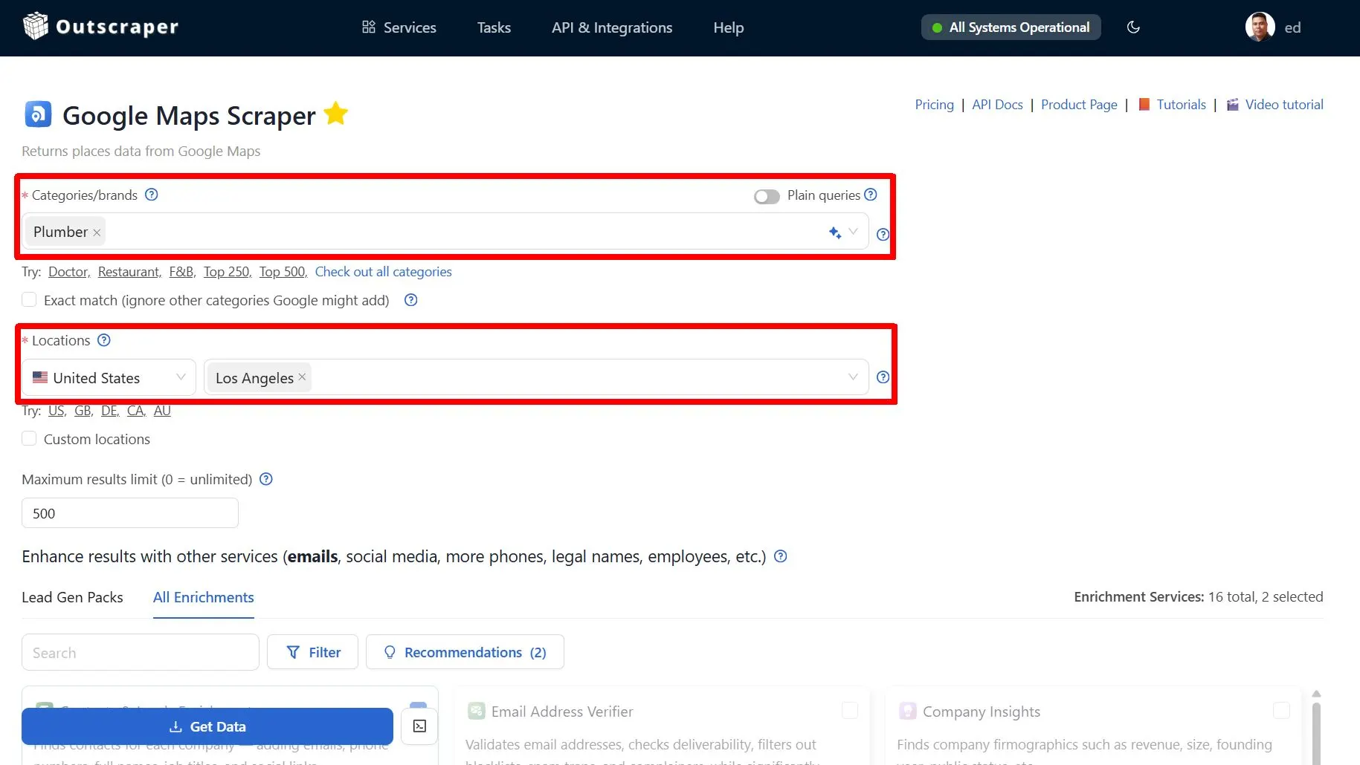
Task: Click the yellow favorite star icon
Action: [336, 114]
